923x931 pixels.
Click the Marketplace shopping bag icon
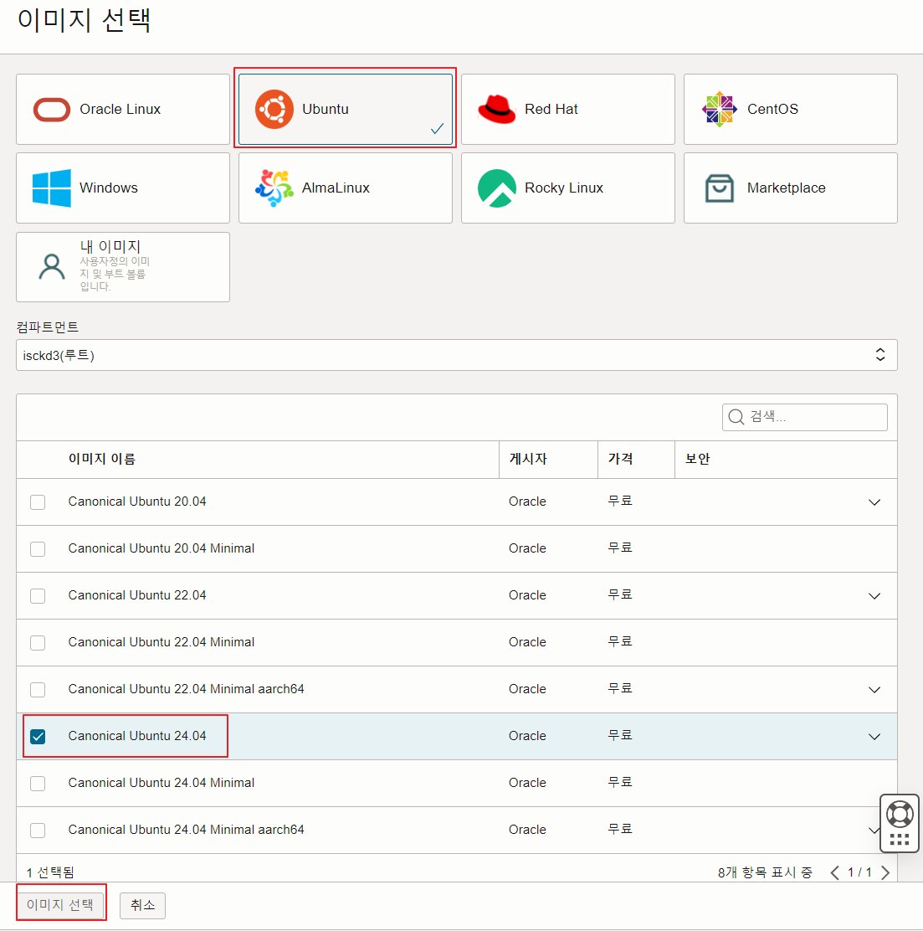point(720,188)
